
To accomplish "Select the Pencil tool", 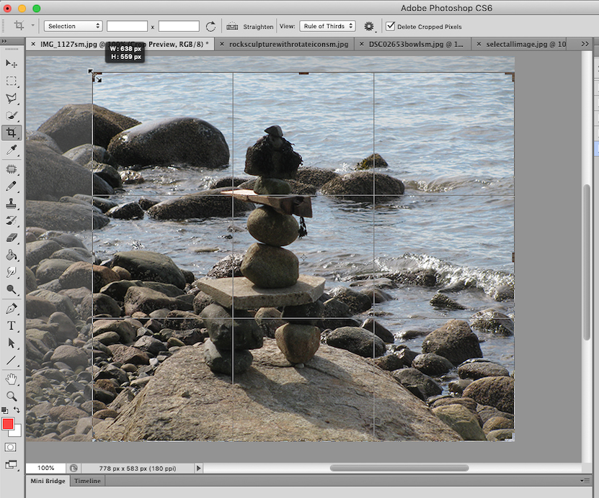I will 11,186.
